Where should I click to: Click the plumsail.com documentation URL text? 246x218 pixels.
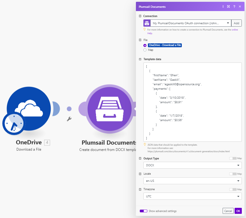click(x=188, y=151)
